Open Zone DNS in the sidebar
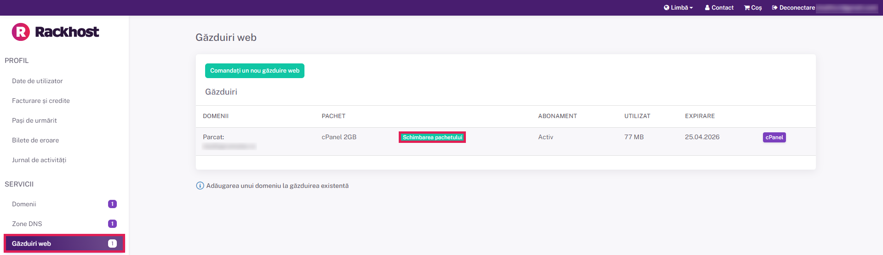Screen dimensions: 883x255 [x=27, y=224]
